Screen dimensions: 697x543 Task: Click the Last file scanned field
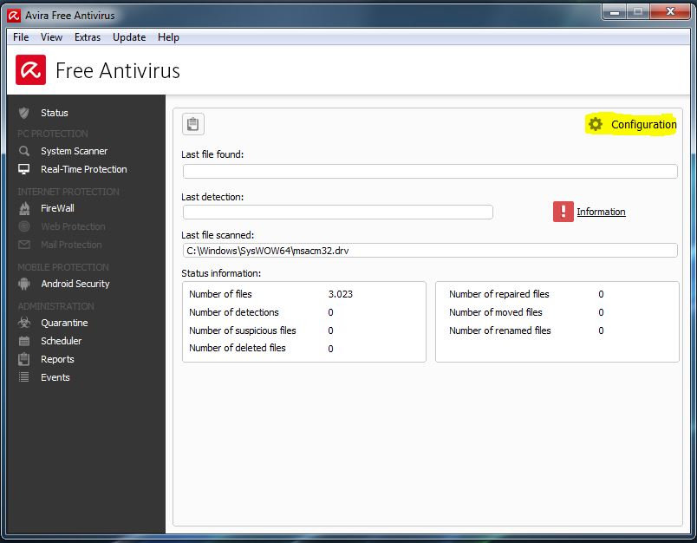[429, 250]
